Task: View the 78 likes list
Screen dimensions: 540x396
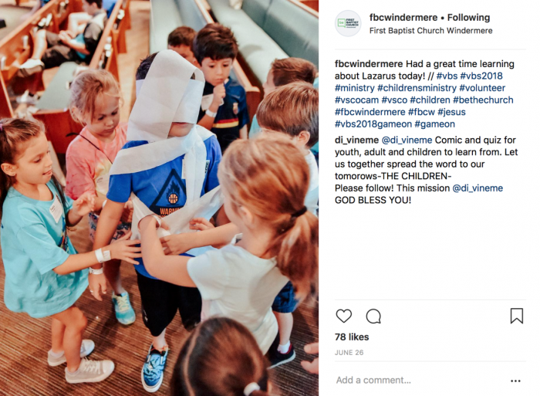Action: tap(352, 337)
